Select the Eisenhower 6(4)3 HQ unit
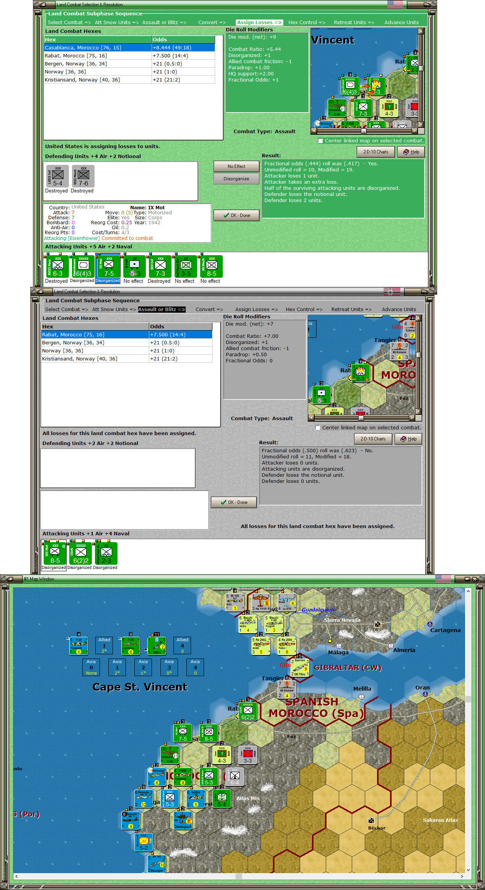Screen dimensions: 485x890 pos(83,266)
